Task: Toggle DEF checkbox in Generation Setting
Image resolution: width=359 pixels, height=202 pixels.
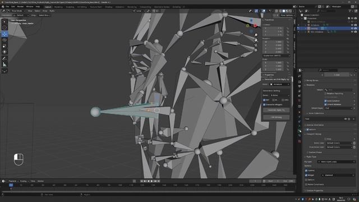Action: tap(264, 100)
